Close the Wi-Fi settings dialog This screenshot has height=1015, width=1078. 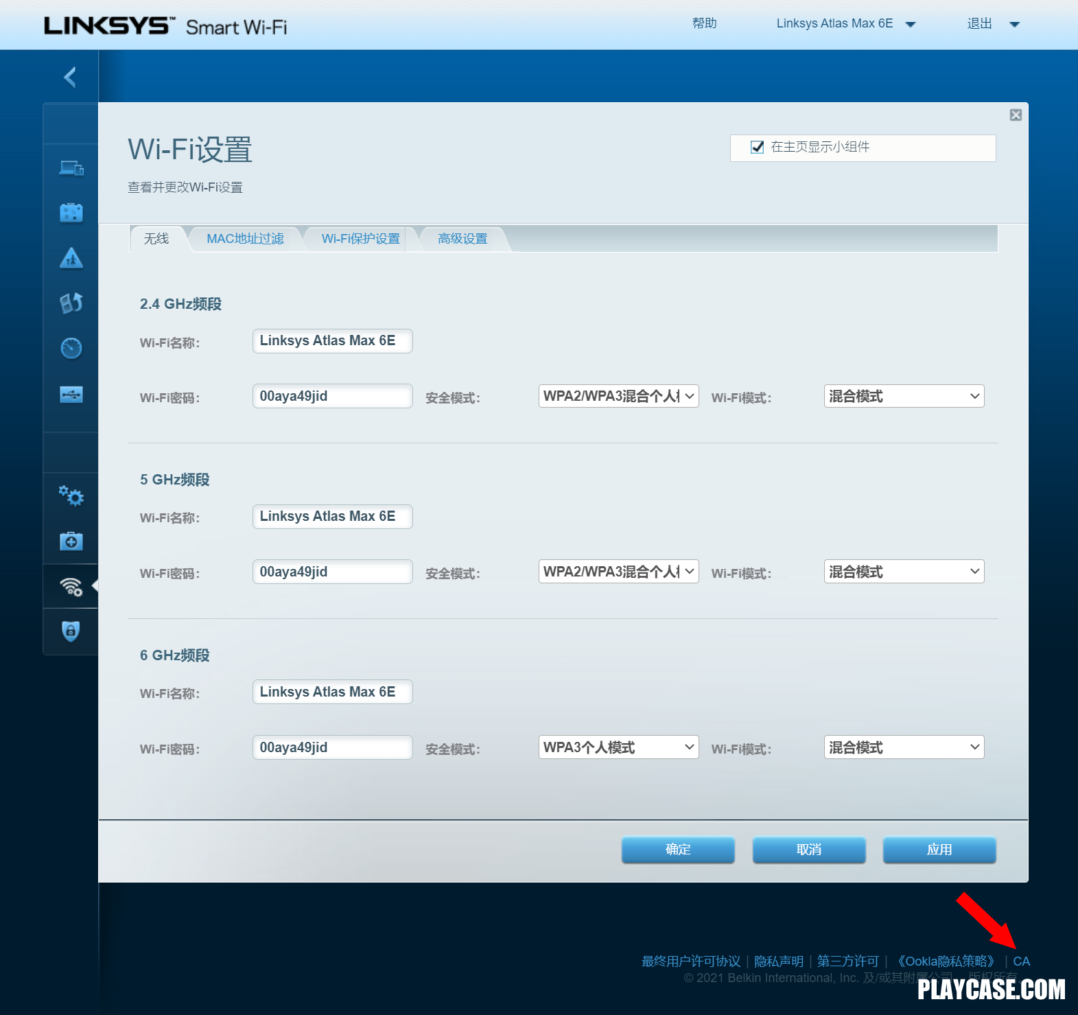pos(1016,115)
